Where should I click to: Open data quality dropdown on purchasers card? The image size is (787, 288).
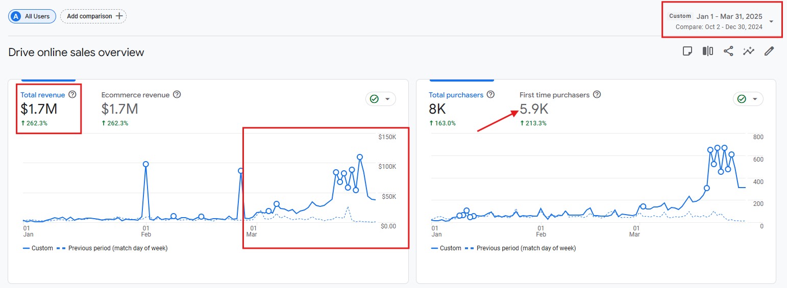click(748, 99)
